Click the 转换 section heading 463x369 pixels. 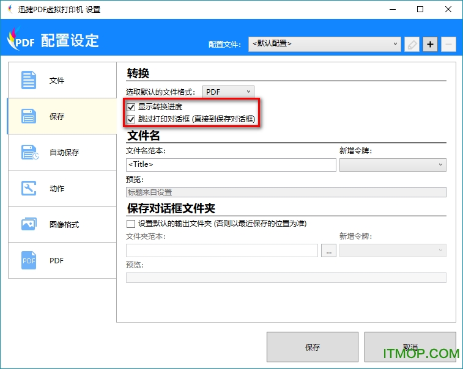(138, 73)
